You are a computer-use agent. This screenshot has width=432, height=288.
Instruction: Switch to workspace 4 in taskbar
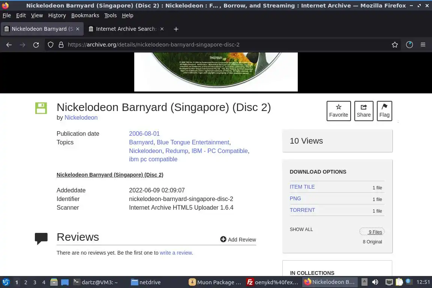click(44, 282)
